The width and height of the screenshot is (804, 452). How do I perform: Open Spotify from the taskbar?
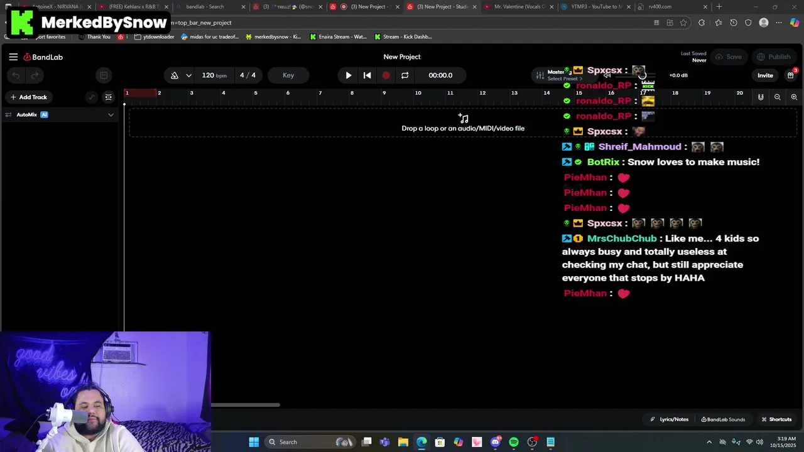514,442
